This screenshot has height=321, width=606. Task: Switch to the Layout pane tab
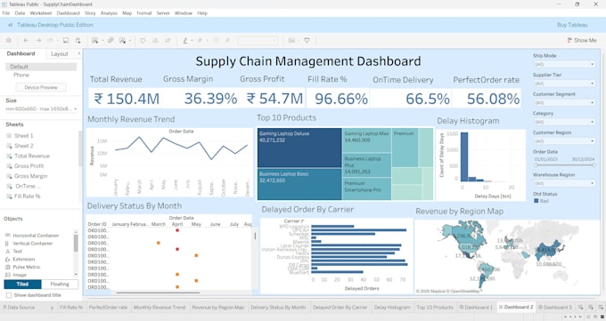[60, 54]
